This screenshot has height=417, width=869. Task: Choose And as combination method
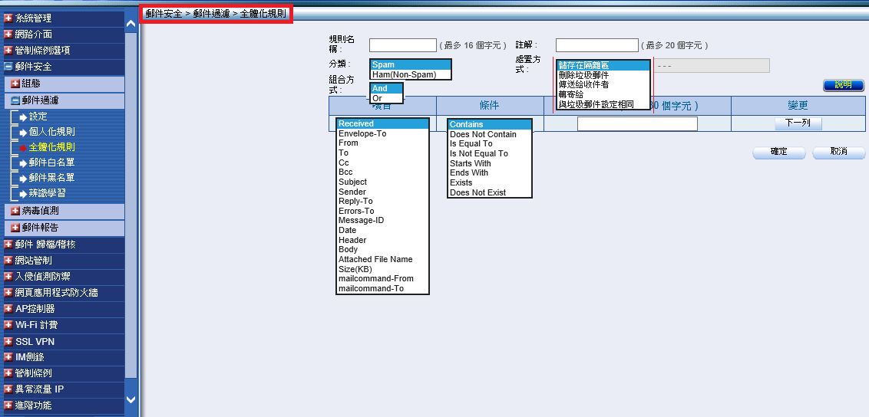(386, 88)
